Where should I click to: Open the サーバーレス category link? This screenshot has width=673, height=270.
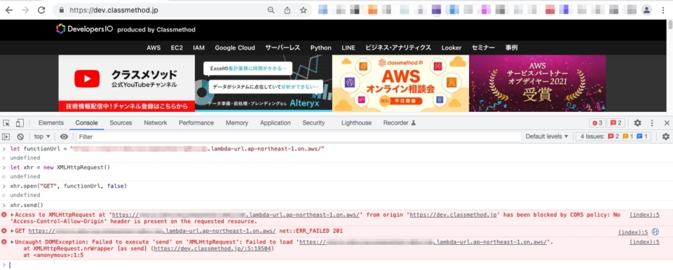pos(283,48)
